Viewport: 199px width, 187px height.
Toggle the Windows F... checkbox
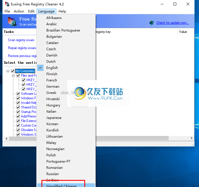point(18,98)
